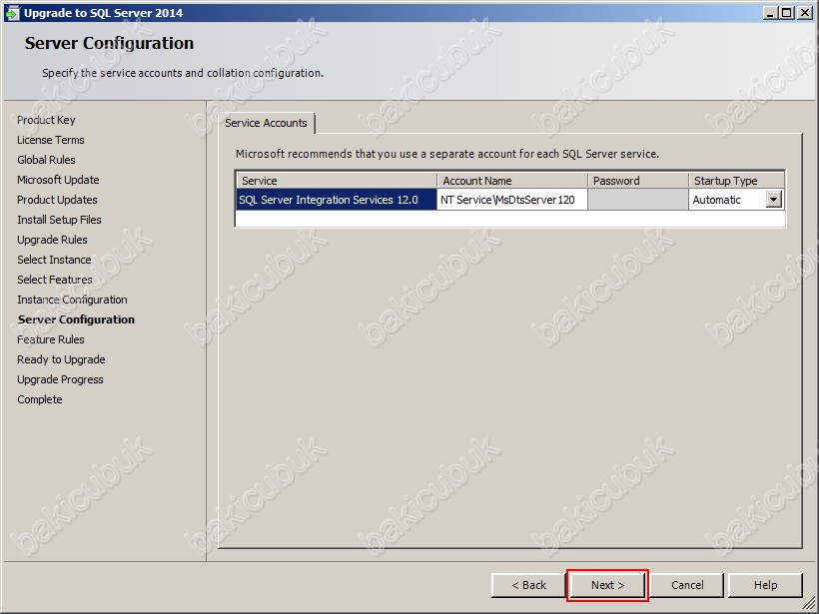The image size is (819, 614).
Task: Select the Global Rules step
Action: tap(46, 160)
